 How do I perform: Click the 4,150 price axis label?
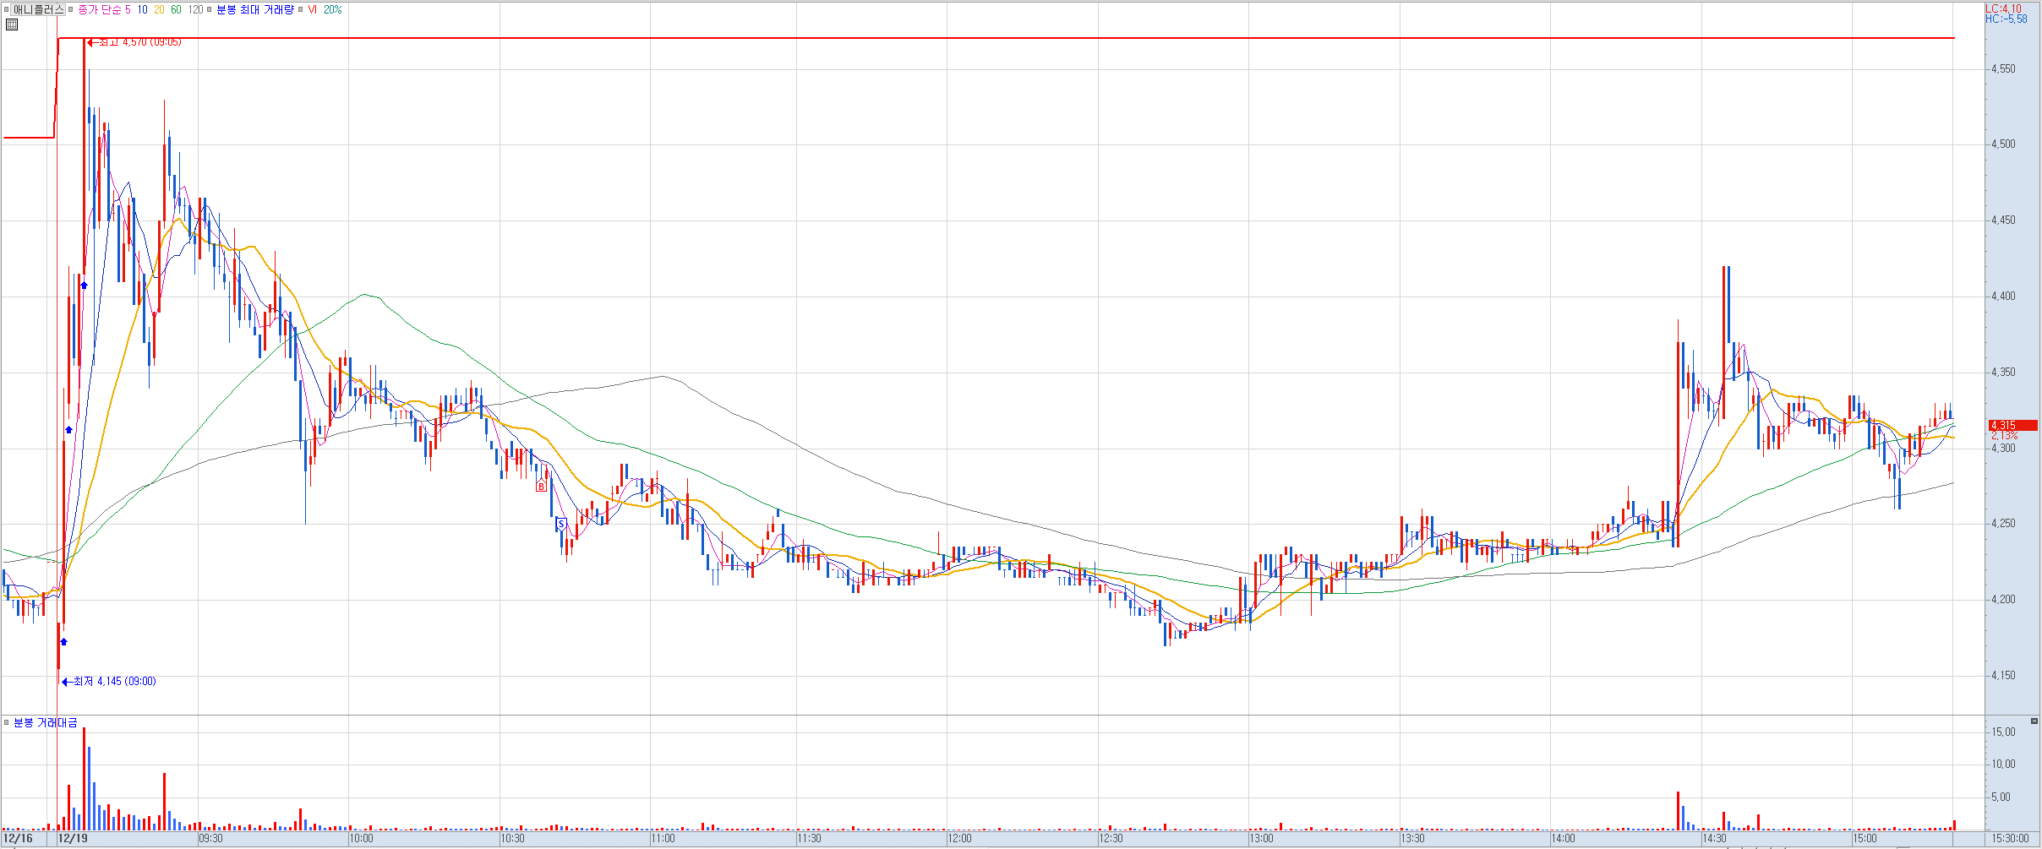coord(2003,676)
